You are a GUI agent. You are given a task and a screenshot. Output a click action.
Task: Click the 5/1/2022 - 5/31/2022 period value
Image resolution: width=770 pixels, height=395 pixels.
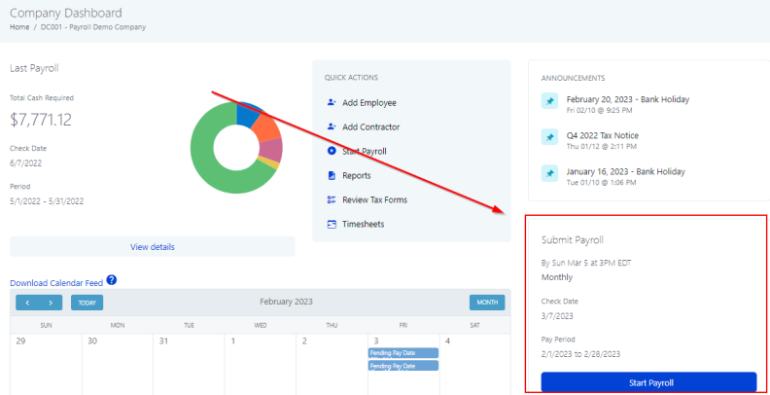click(x=47, y=201)
